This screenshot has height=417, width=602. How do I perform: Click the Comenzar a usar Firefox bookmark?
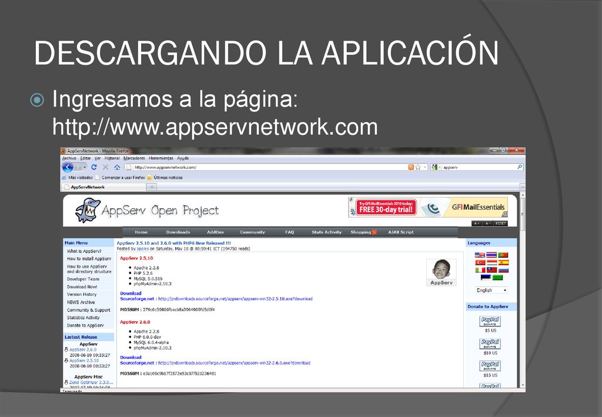point(120,178)
